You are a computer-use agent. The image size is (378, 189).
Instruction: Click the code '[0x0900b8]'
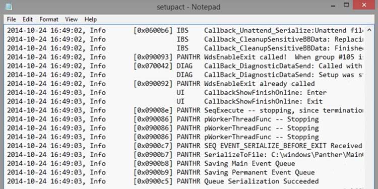point(153,164)
